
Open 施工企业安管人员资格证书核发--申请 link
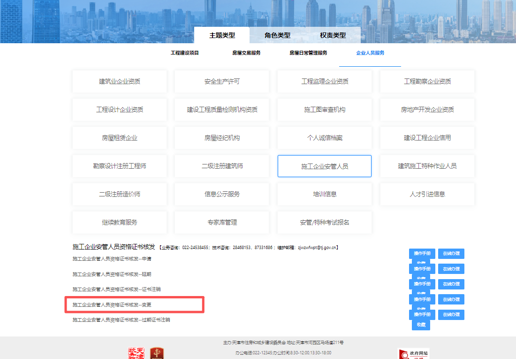pyautogui.click(x=112, y=259)
